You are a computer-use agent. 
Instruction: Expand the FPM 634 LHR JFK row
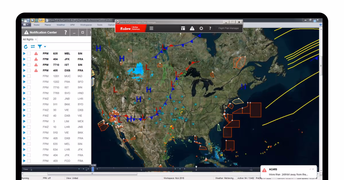pyautogui.click(x=24, y=149)
